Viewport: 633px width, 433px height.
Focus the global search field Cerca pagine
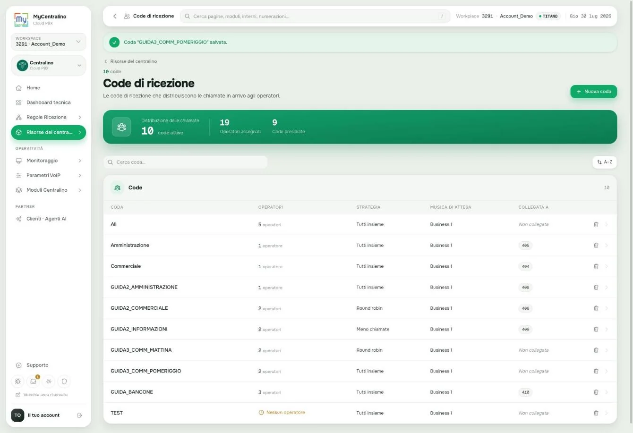pos(315,16)
